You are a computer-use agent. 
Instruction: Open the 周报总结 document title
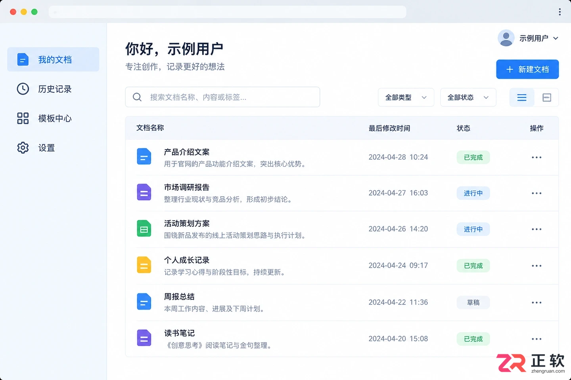pos(179,296)
